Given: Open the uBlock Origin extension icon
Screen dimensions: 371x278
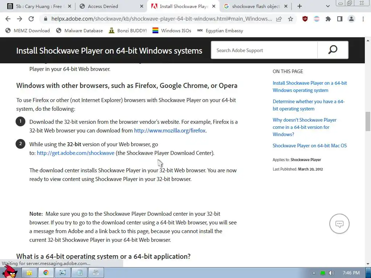Looking at the screenshot, I should (305, 19).
